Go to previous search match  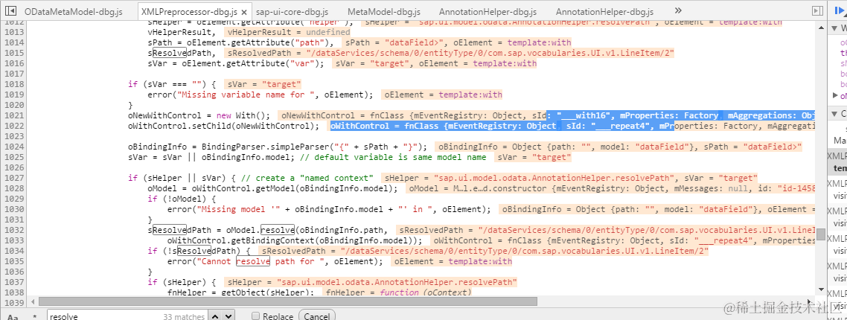click(215, 316)
